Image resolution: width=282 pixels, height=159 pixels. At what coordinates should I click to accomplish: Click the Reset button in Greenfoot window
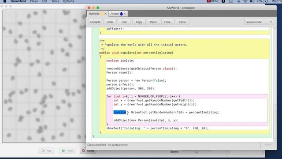pos(88,151)
